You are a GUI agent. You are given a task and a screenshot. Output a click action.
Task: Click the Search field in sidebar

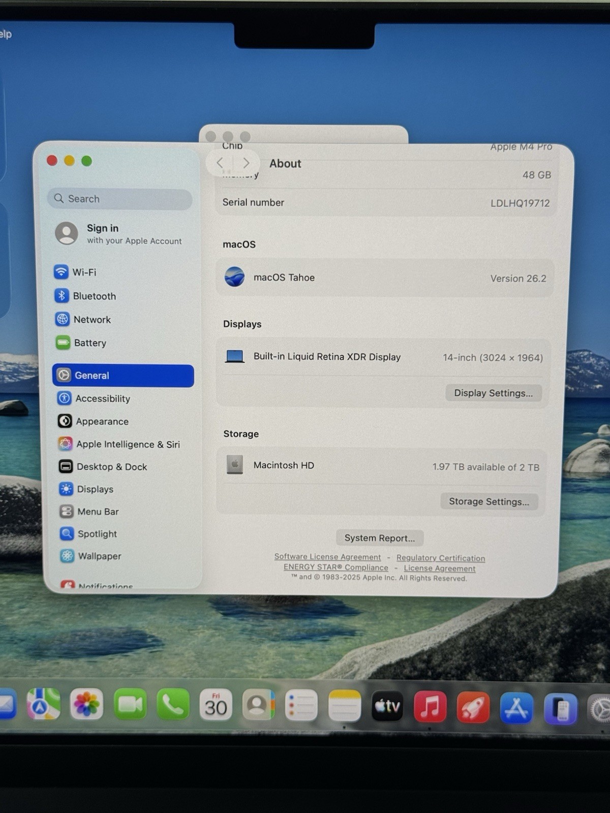[x=120, y=199]
